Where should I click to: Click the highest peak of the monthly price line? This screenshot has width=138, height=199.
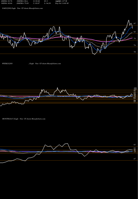[68, 143]
